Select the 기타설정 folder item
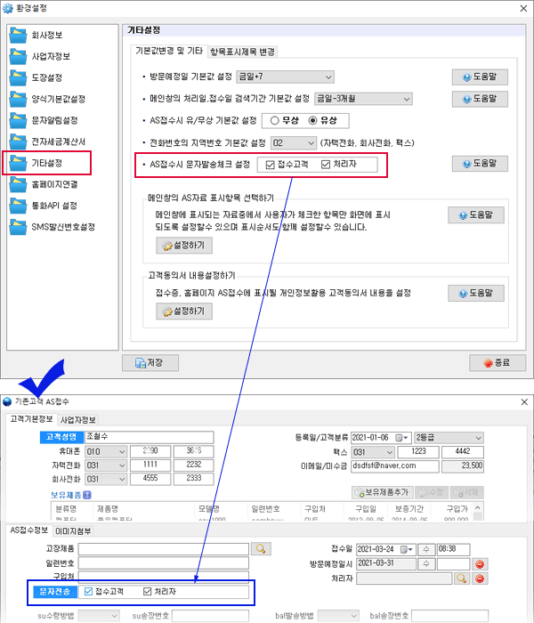 click(x=36, y=163)
